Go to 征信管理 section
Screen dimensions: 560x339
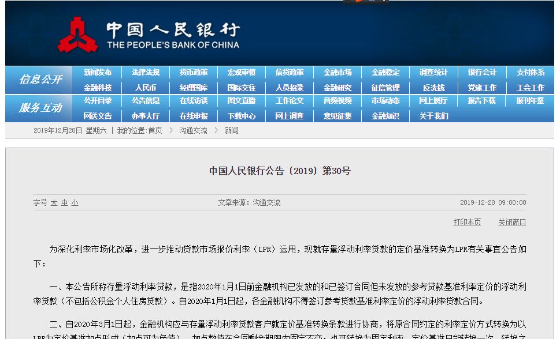(x=385, y=88)
